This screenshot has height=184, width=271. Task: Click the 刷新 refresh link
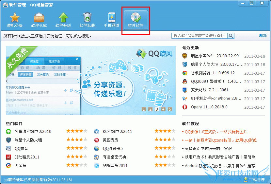point(263,35)
